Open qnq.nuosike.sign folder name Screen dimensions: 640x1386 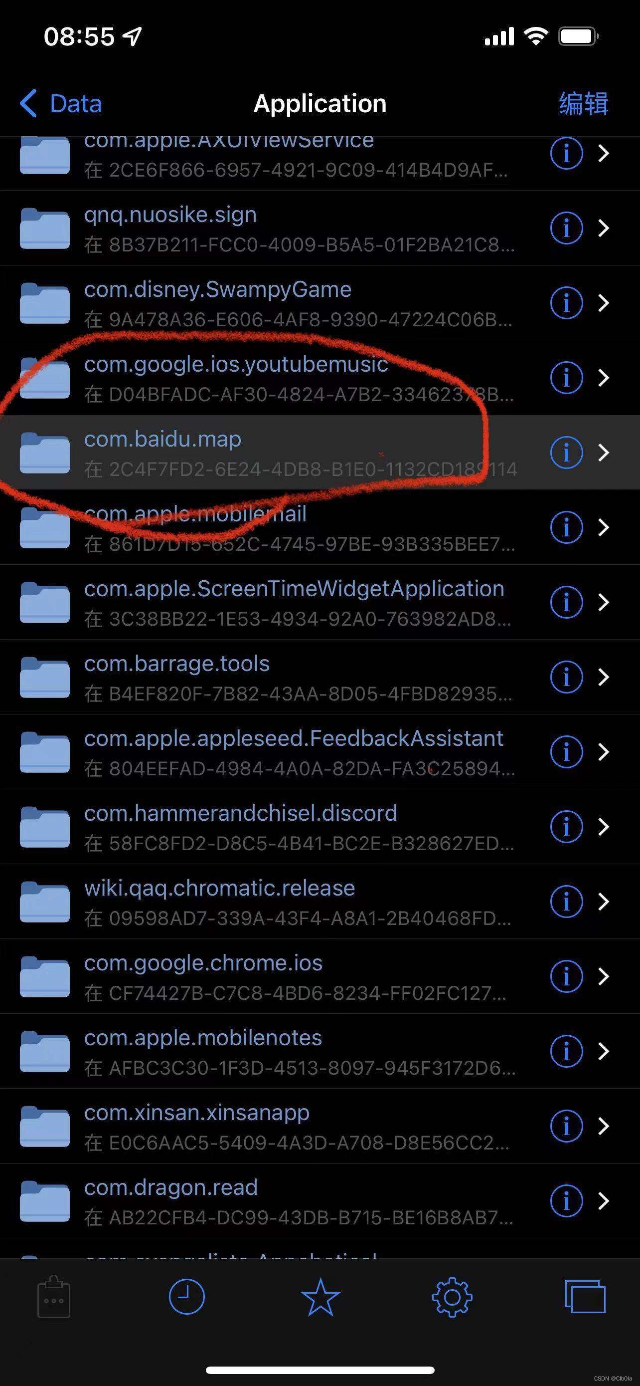click(170, 215)
